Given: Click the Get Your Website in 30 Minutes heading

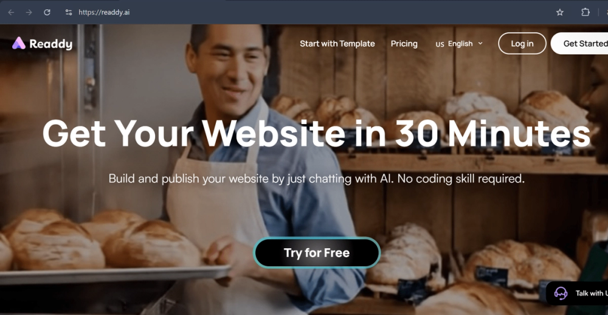Looking at the screenshot, I should 316,133.
